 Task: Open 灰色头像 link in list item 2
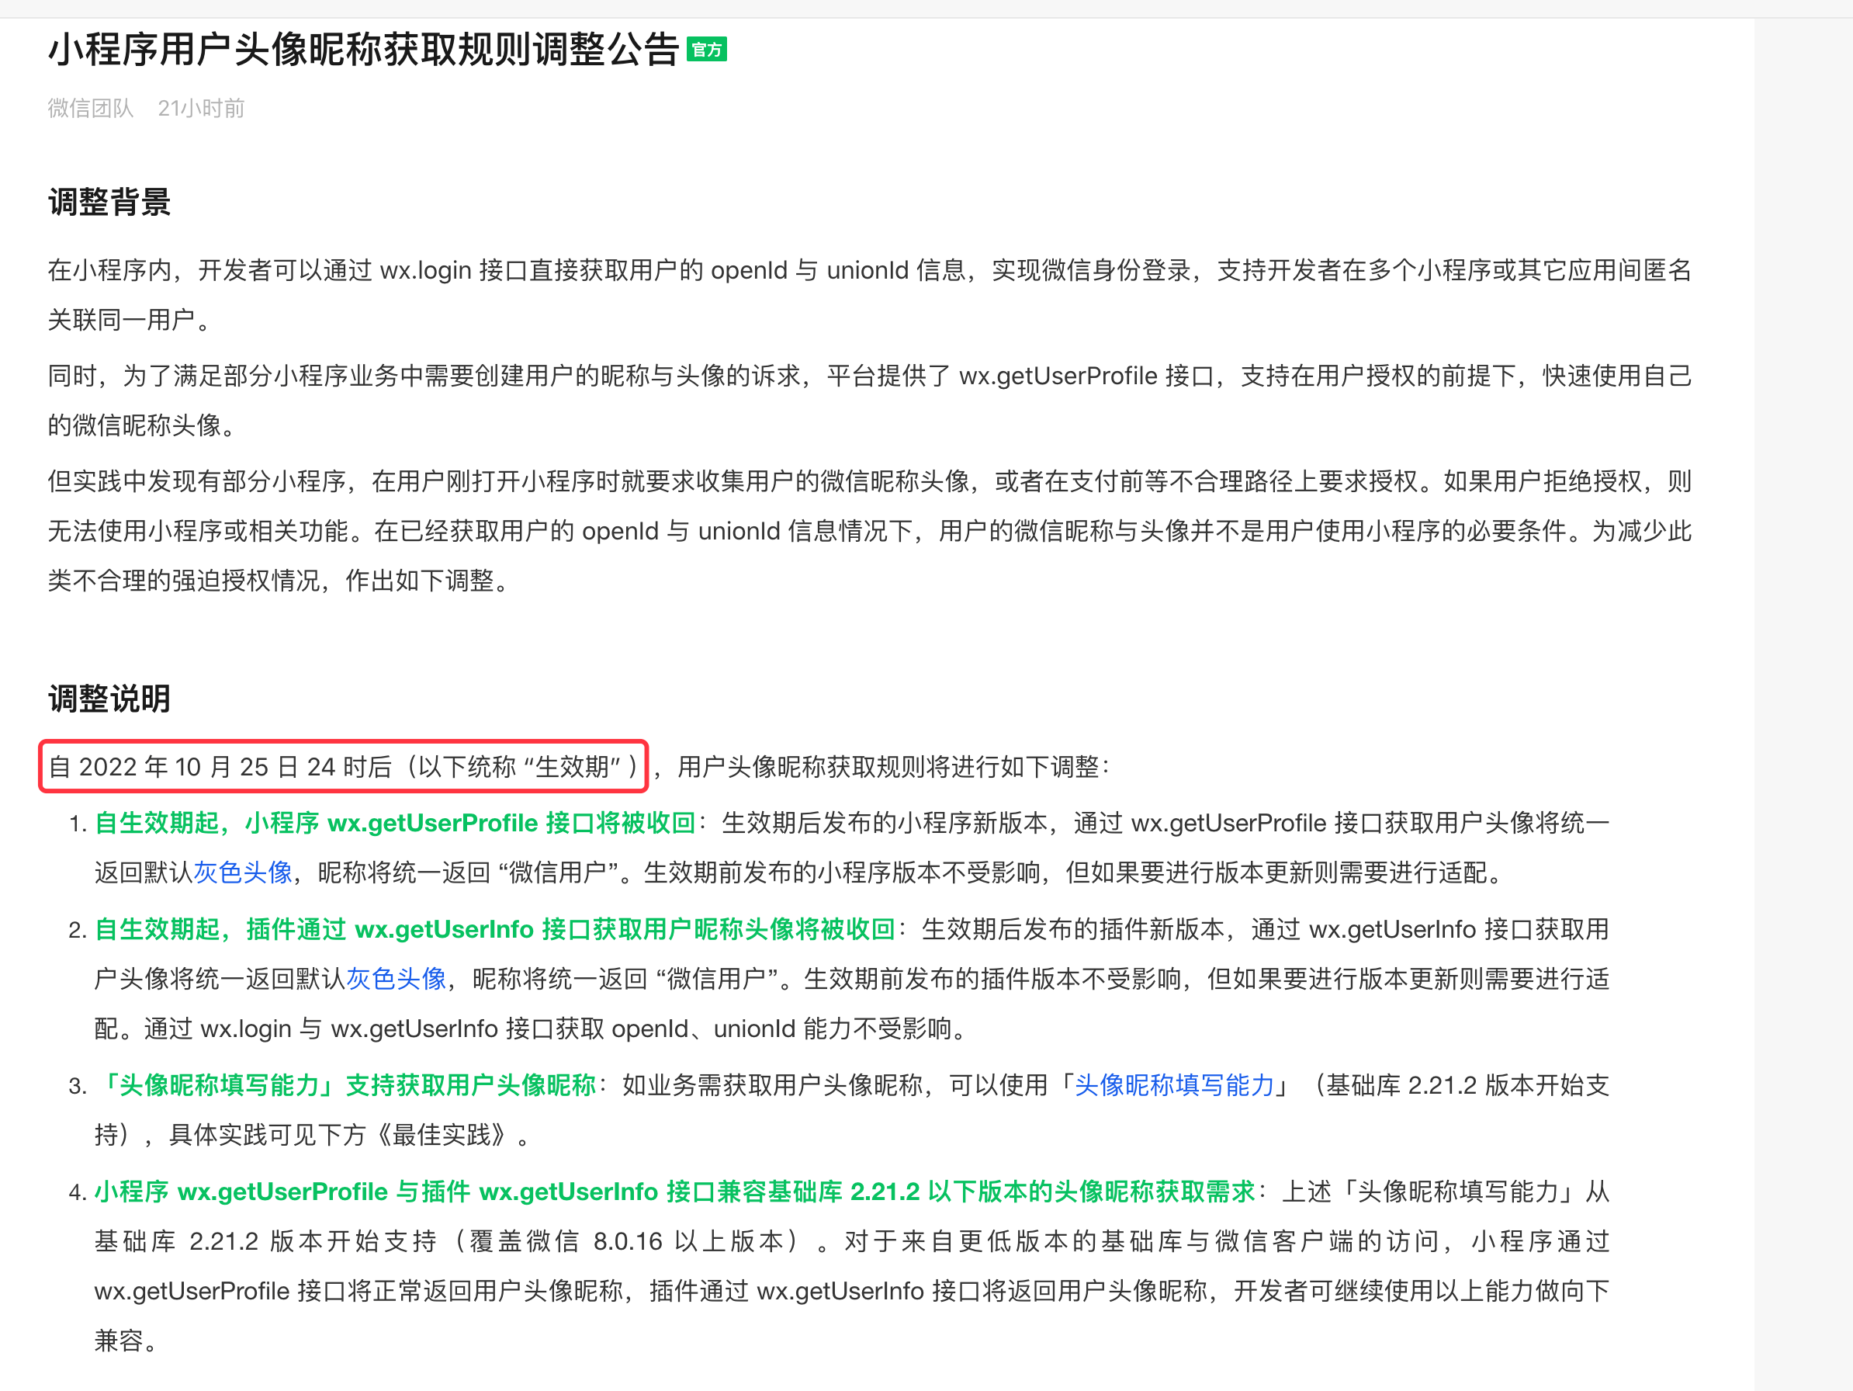pos(397,979)
